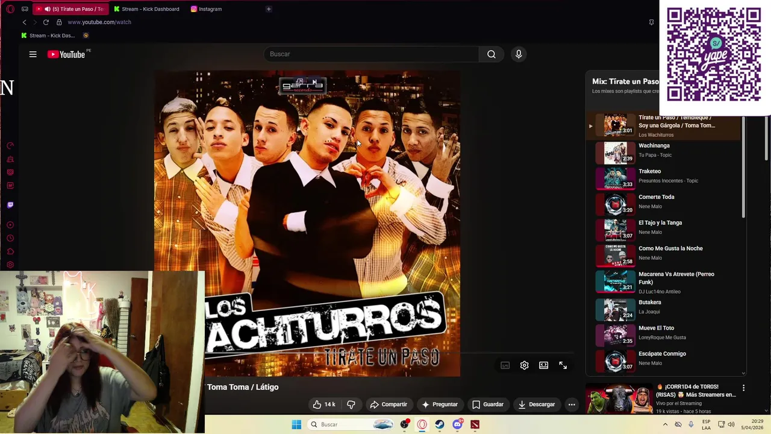Toggle theater mode in the player
Viewport: 771px width, 434px height.
click(544, 365)
